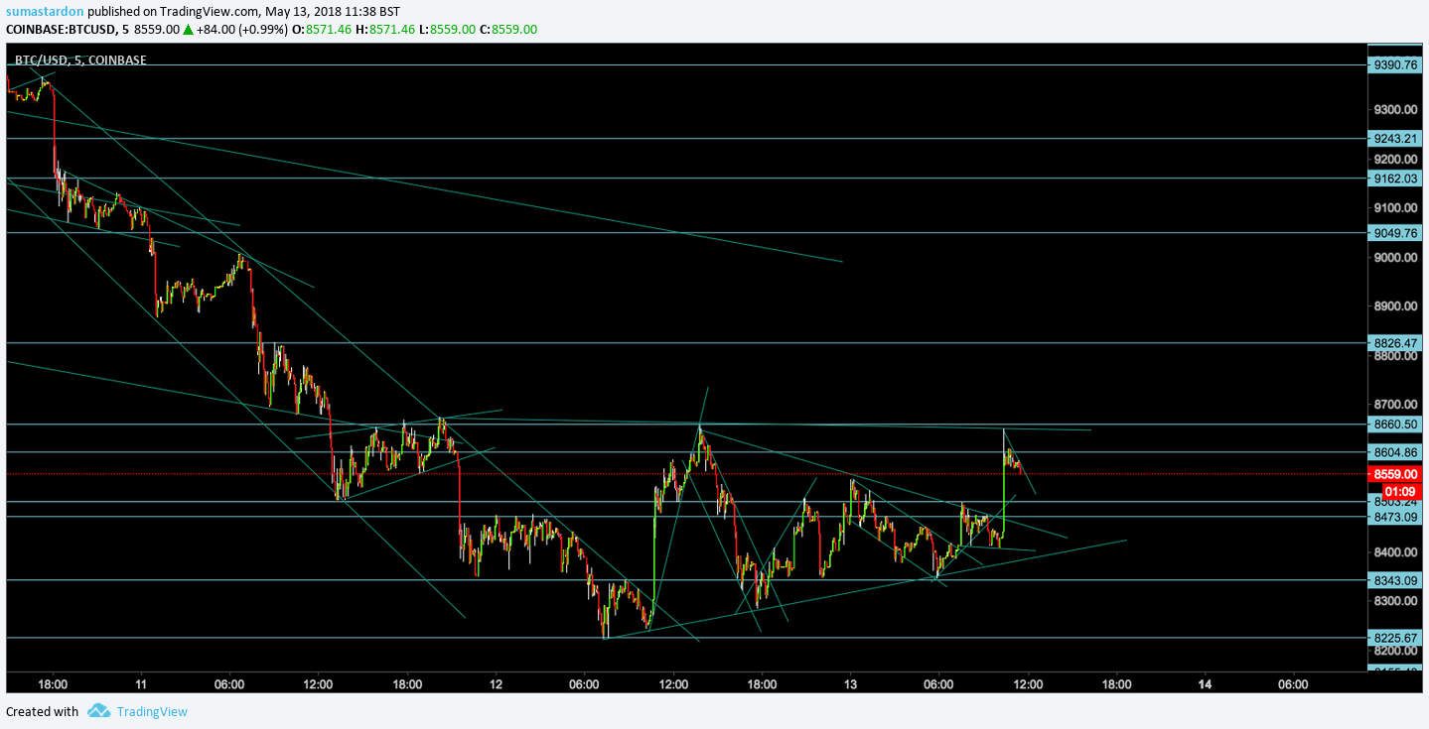Screen dimensions: 1429x729
Task: Select the 9049.76 price level label
Action: pyautogui.click(x=1395, y=232)
